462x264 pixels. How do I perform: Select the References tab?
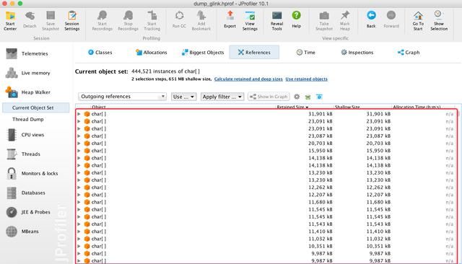(254, 53)
